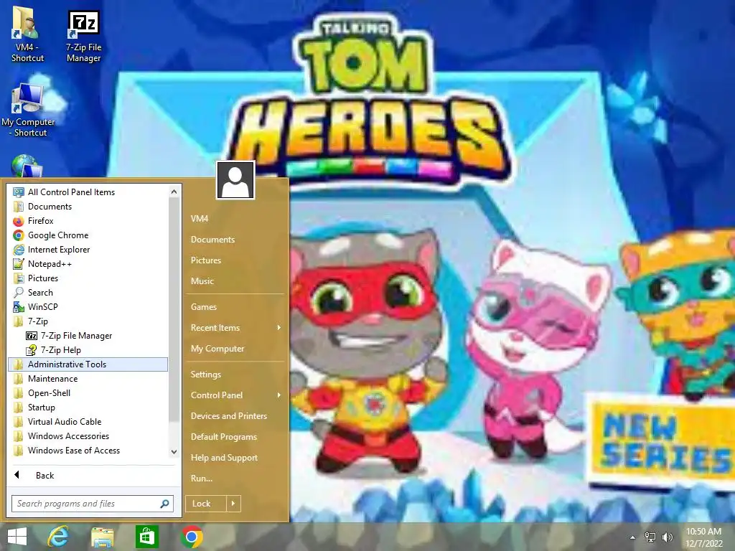
Task: Expand the Windows Accessories folder
Action: (x=88, y=436)
